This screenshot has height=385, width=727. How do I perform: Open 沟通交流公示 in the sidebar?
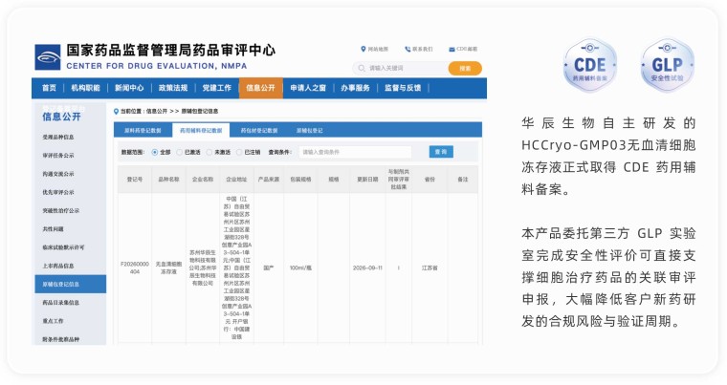pos(58,174)
